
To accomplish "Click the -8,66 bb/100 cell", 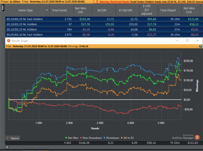I will [x=111, y=30].
